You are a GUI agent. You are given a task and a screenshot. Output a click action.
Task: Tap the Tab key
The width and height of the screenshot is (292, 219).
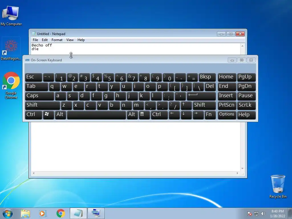click(x=36, y=87)
